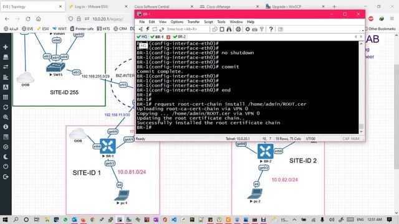The image size is (399, 224).
Task: Click the browser home icon
Action: tap(39, 19)
